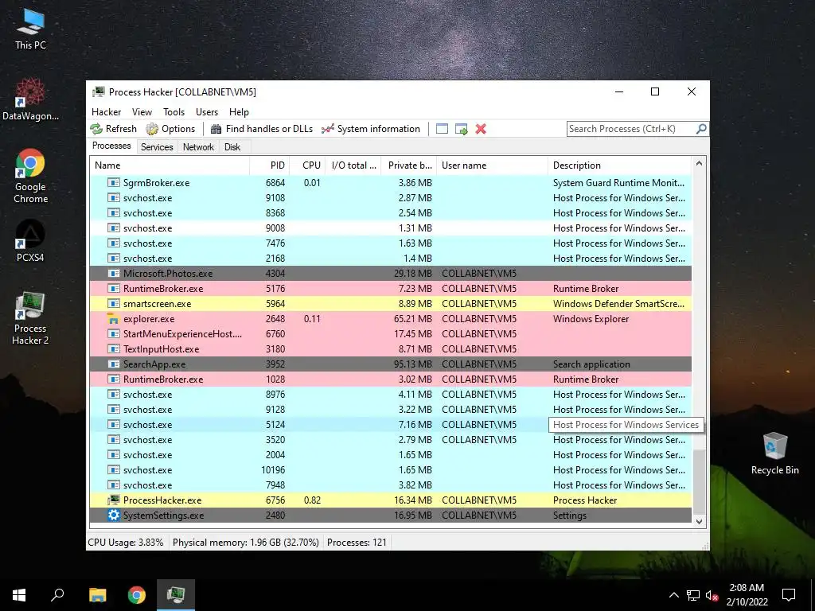
Task: Sort by Description column header
Action: pyautogui.click(x=620, y=165)
